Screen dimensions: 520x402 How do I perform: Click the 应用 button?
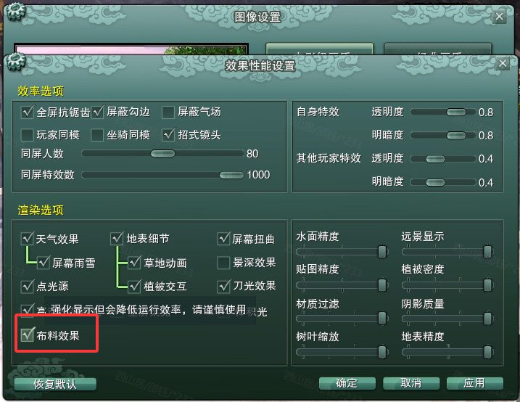click(x=474, y=383)
